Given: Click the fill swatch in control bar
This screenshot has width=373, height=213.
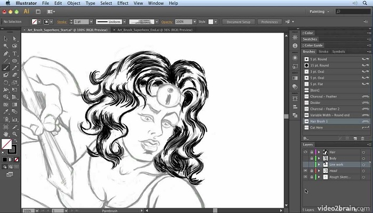Looking at the screenshot, I should click(35, 22).
